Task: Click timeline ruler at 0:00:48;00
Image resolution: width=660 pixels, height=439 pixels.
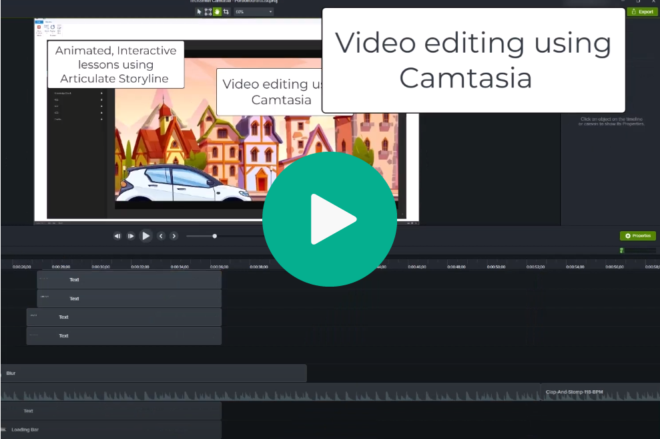Action: (x=456, y=267)
